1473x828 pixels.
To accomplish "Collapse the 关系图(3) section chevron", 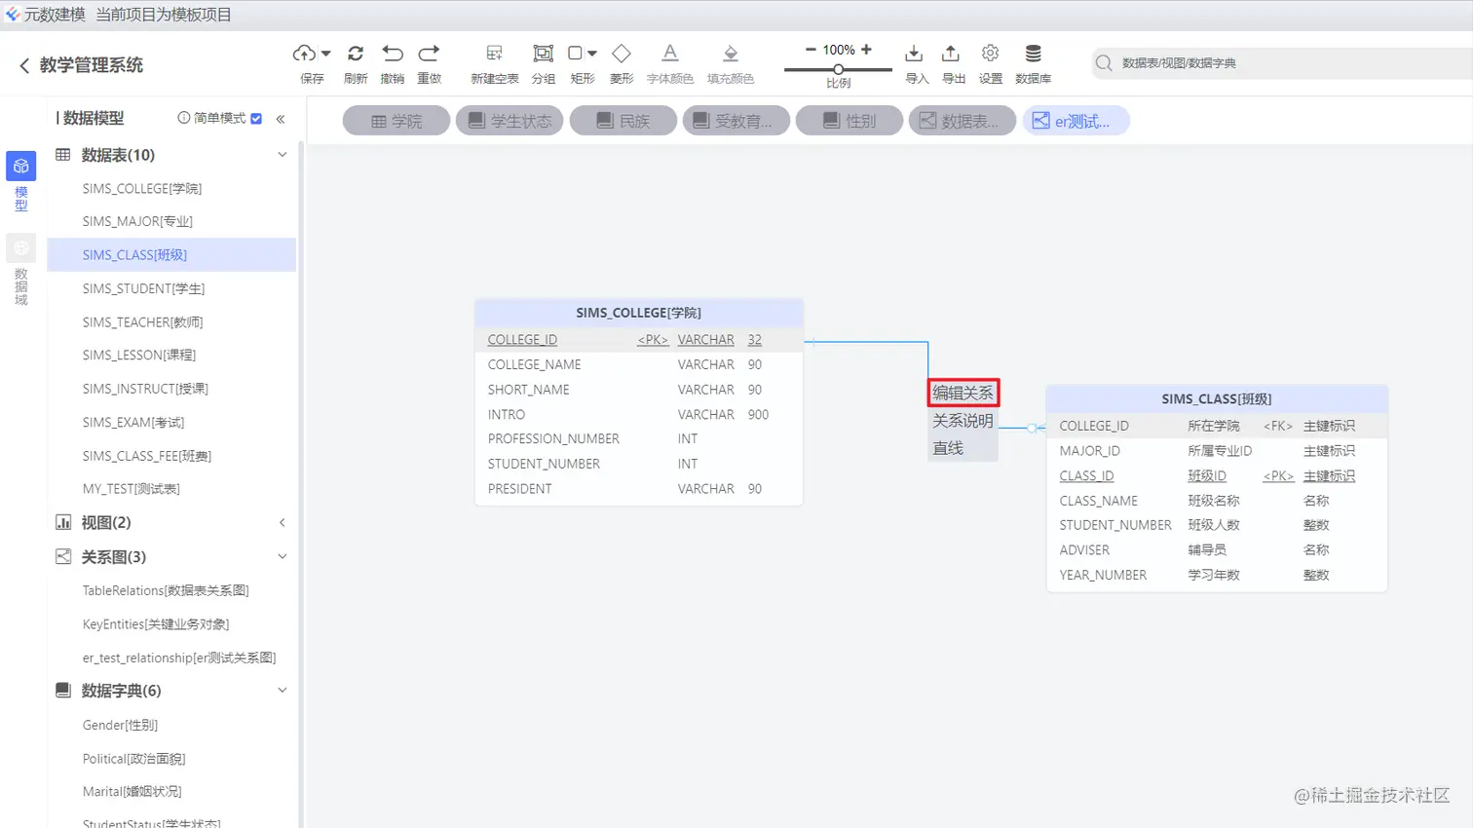I will coord(283,557).
